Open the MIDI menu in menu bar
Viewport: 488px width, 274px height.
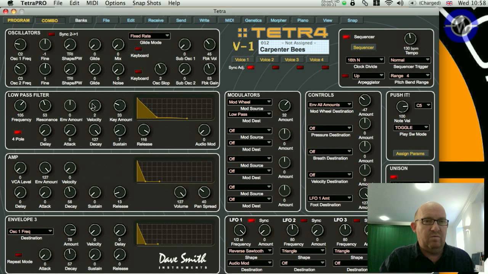point(92,3)
